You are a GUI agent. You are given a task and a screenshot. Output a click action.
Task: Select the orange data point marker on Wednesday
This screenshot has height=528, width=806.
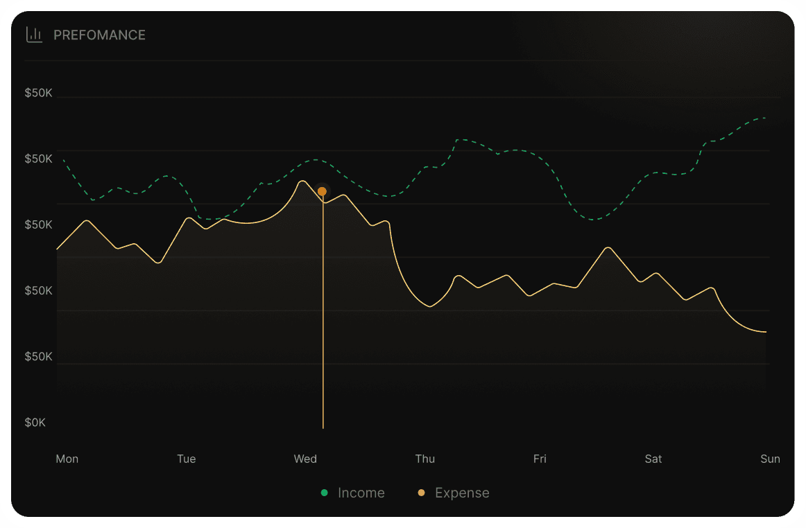click(322, 191)
